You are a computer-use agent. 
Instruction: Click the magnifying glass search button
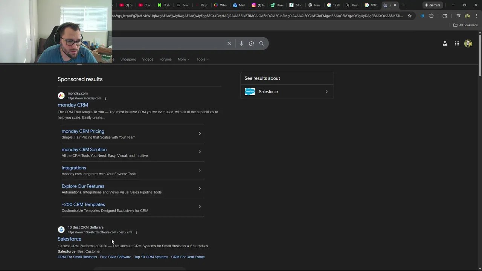click(x=261, y=43)
